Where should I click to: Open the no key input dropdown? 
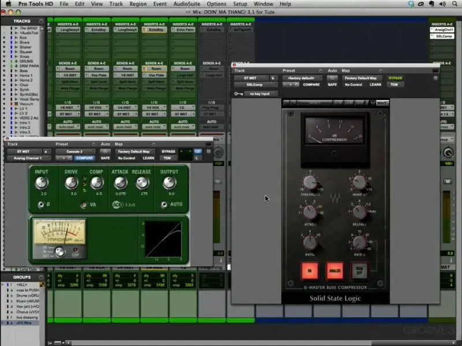[261, 94]
